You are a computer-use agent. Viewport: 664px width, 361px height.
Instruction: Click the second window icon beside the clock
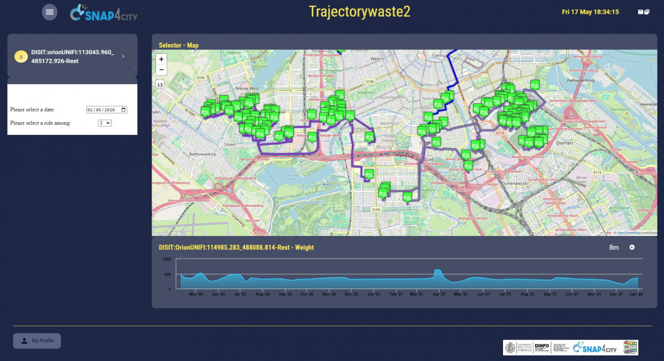coord(646,12)
